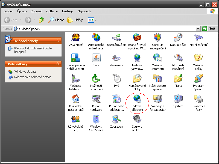Screen dimensions: 219x164
Task: Open the Nástroje menu
Action: tap(68, 11)
